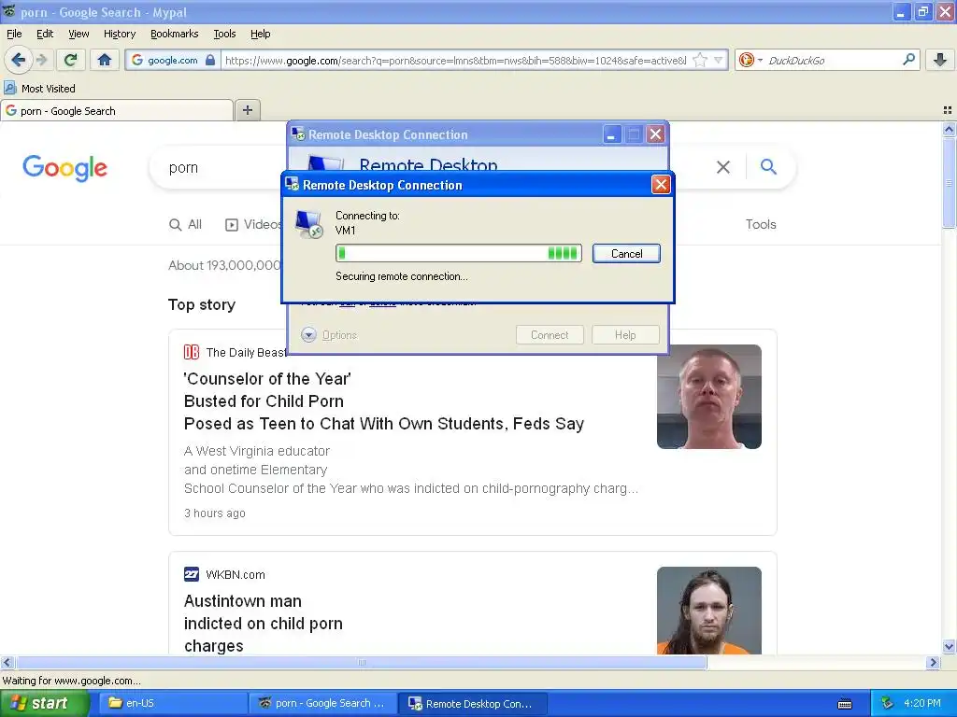
Task: Open the Help menu
Action: 261,35
